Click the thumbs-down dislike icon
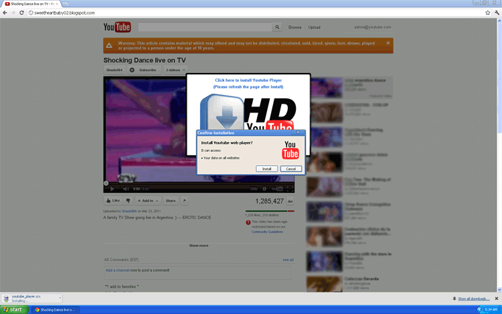Screen dimensions: 502x314 127,200
